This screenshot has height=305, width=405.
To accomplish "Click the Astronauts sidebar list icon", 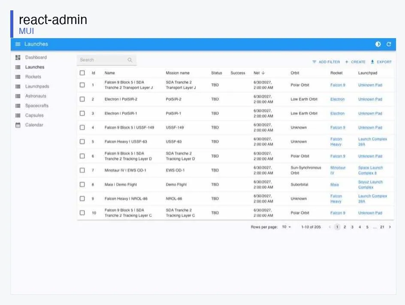I will click(18, 96).
